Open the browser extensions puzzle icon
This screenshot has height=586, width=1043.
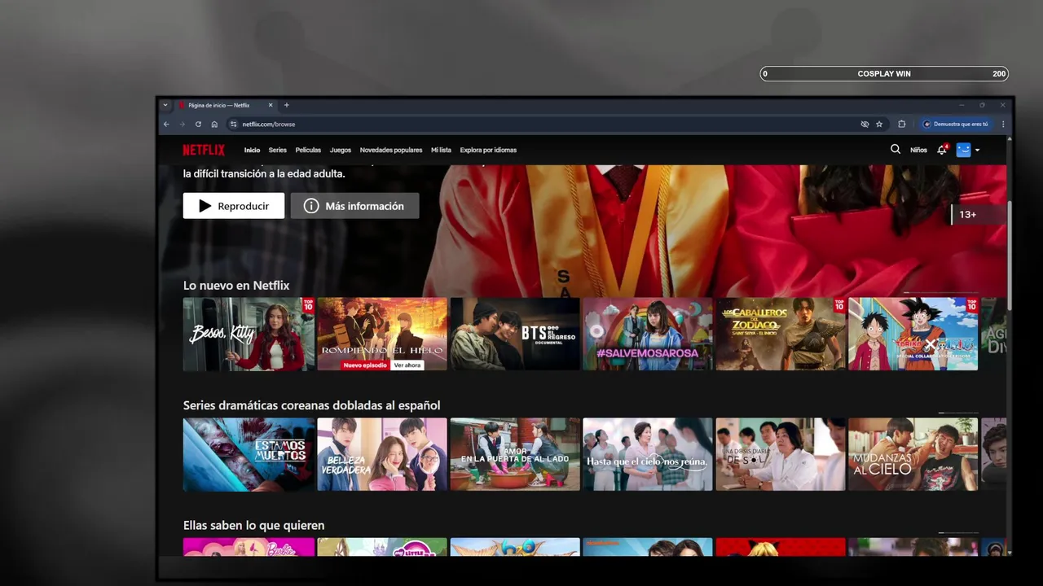902,125
